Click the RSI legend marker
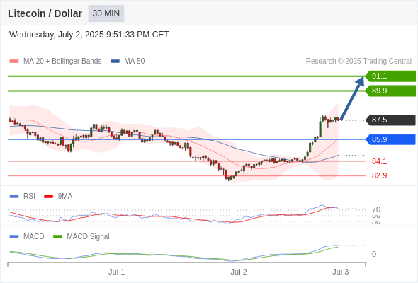Screen dimensions: 418x283 coord(14,197)
